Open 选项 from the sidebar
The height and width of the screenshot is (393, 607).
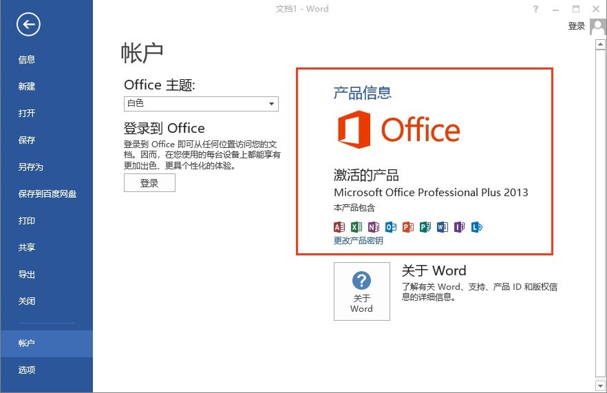point(47,370)
